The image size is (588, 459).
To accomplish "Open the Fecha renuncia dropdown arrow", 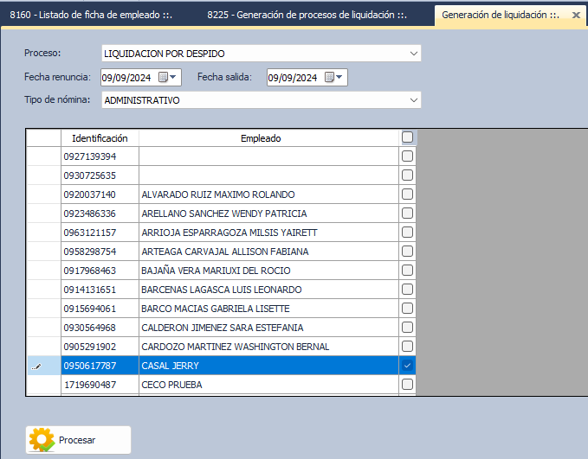I will click(x=174, y=78).
